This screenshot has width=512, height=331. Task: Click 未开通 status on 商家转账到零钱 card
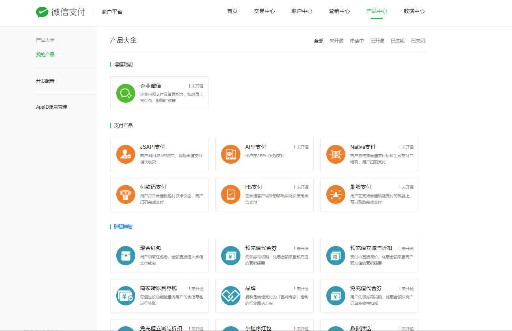point(196,288)
